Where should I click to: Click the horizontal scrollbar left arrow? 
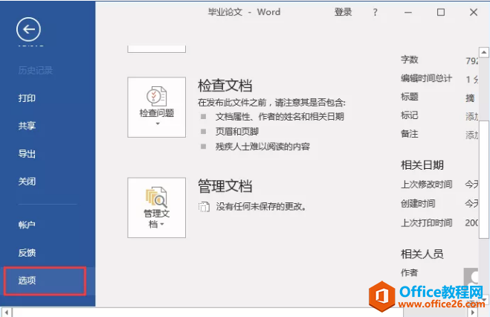7,312
